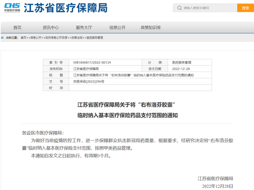
Task: Select category value 医药服务管理 in table
Action: (x=181, y=62)
